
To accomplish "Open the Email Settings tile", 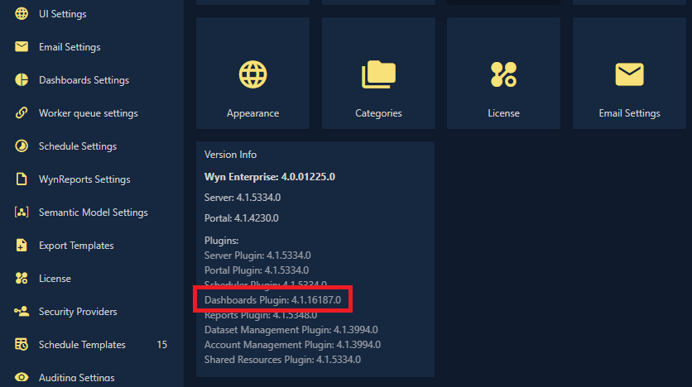I will [x=629, y=74].
